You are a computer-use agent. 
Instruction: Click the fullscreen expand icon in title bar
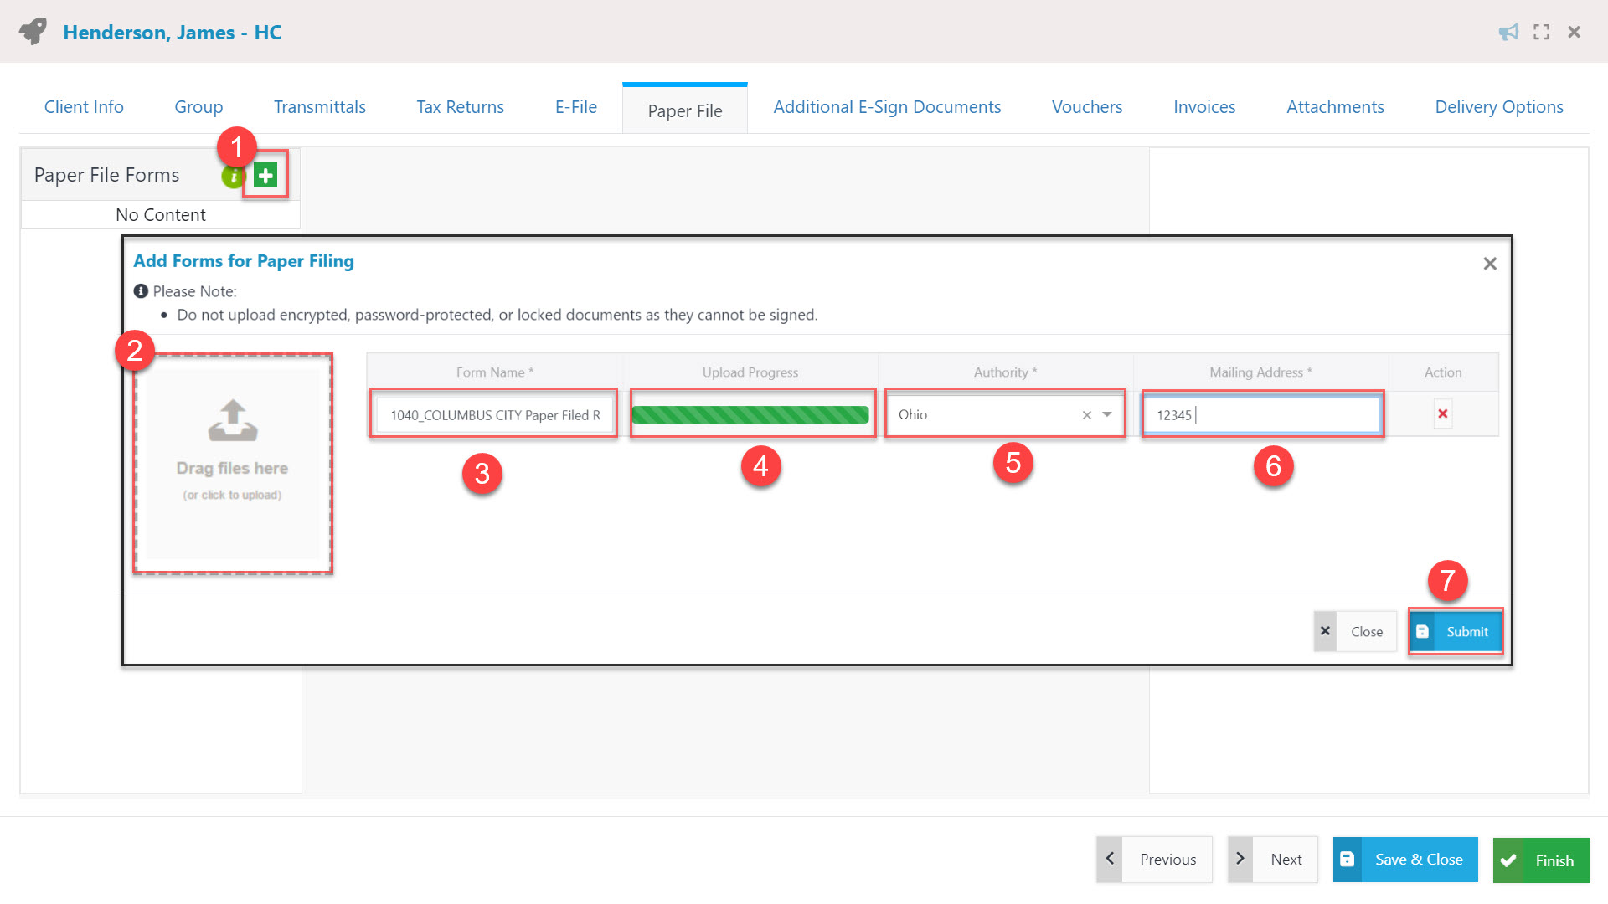pyautogui.click(x=1541, y=32)
